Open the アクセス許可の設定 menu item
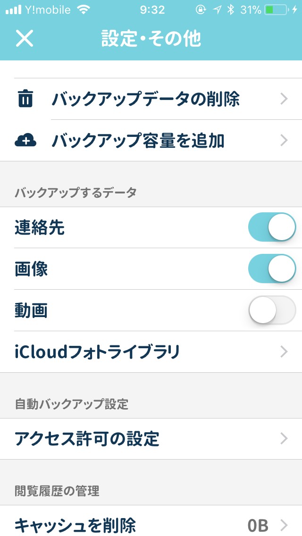The width and height of the screenshot is (302, 536). [87, 439]
